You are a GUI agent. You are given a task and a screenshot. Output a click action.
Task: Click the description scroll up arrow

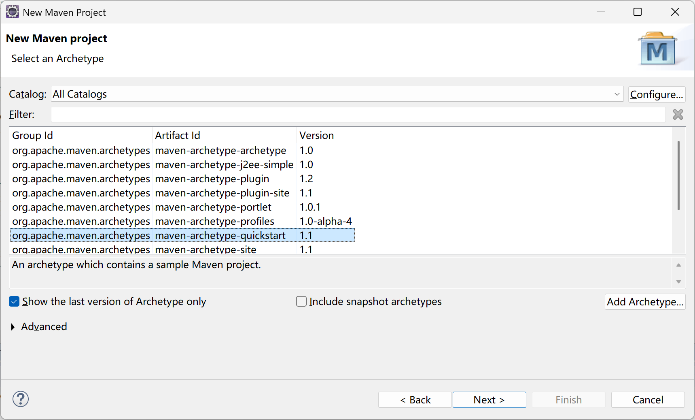(x=678, y=265)
